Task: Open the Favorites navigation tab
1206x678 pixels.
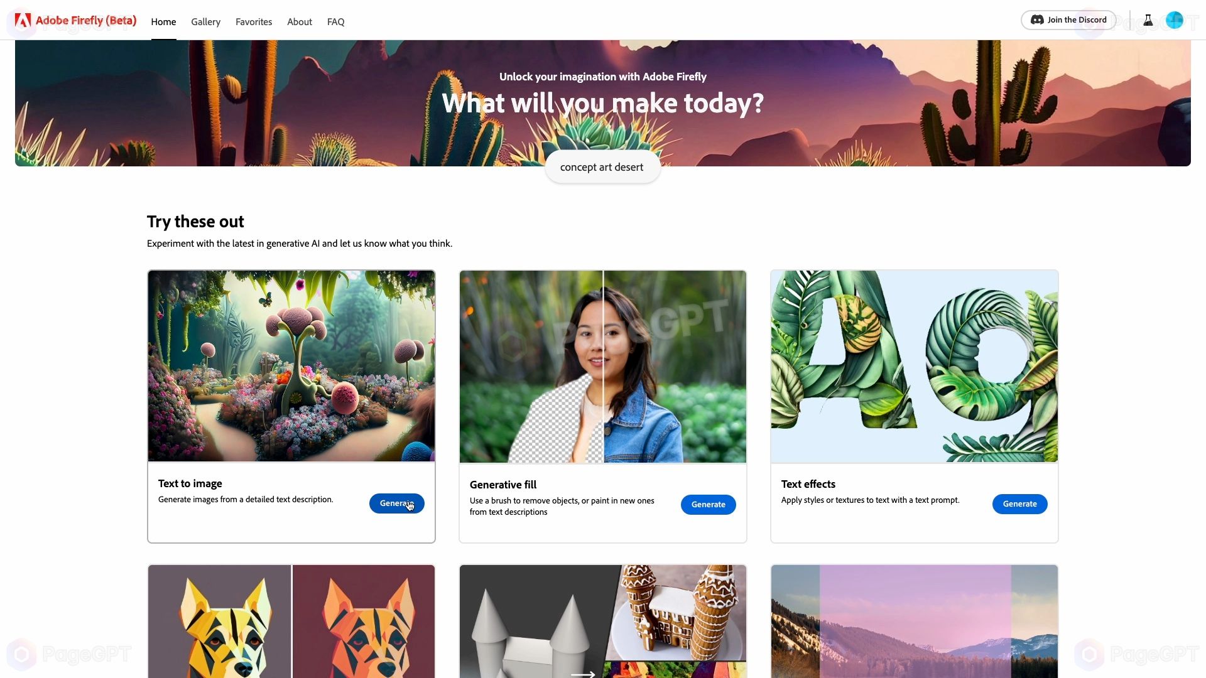Action: pos(254,21)
